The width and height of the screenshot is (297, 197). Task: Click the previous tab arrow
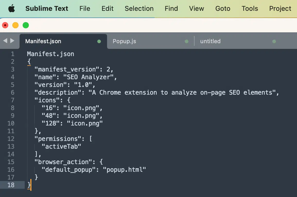tap(5, 41)
